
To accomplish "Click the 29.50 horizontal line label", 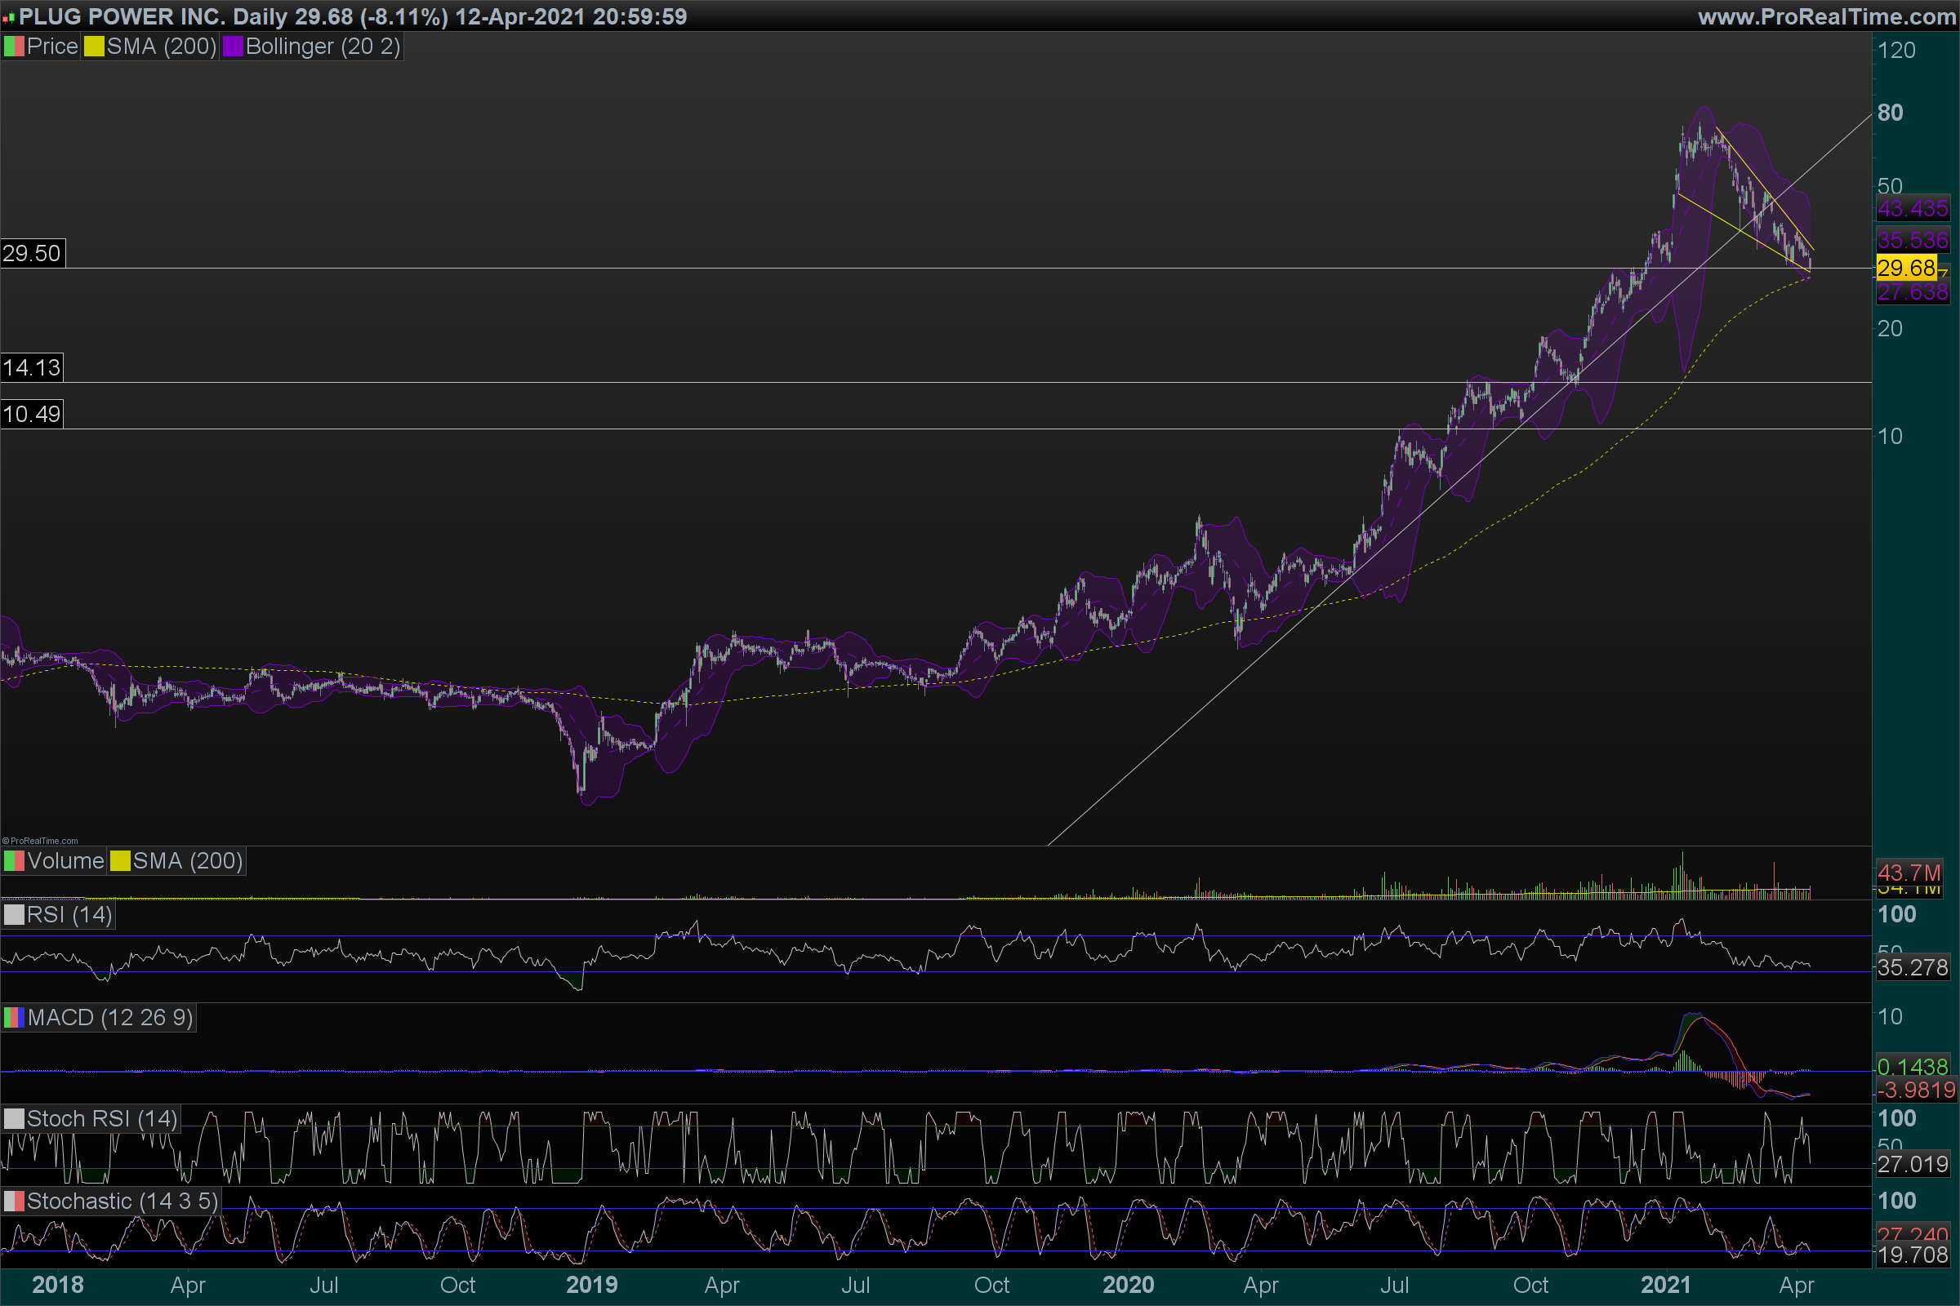I will tap(32, 253).
